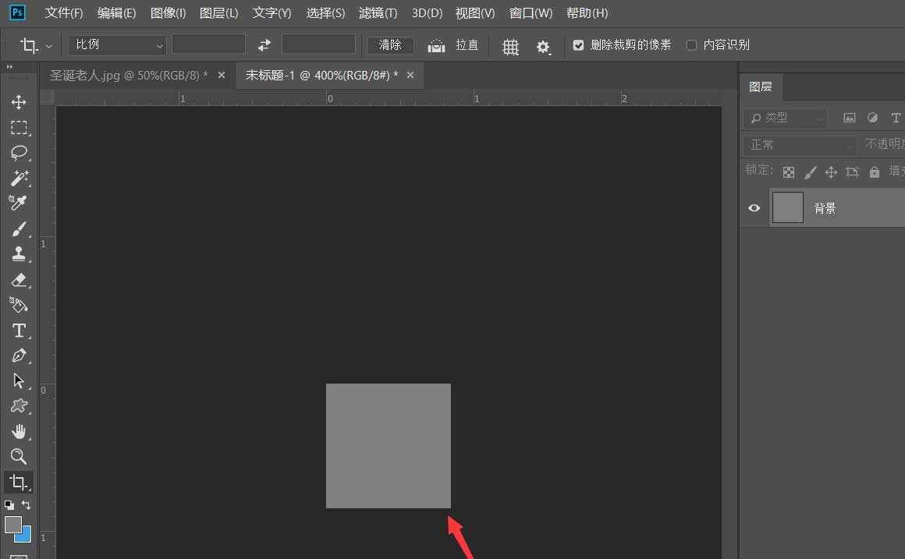Viewport: 905px width, 559px height.
Task: Lock artboard nesting icon
Action: tap(853, 172)
